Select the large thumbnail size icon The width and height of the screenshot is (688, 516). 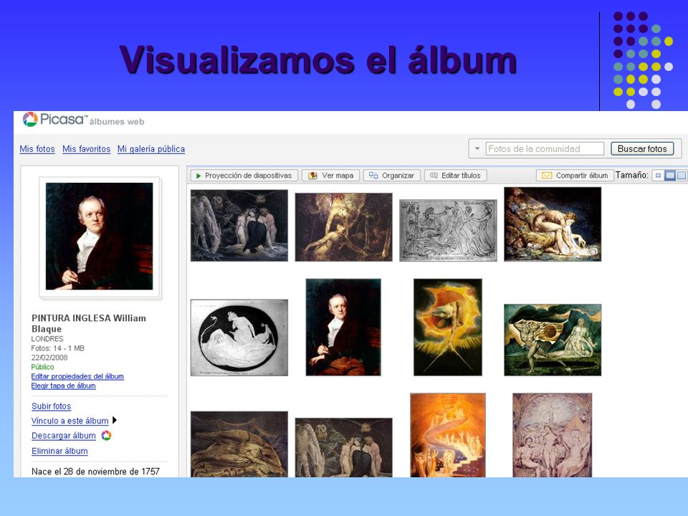682,176
